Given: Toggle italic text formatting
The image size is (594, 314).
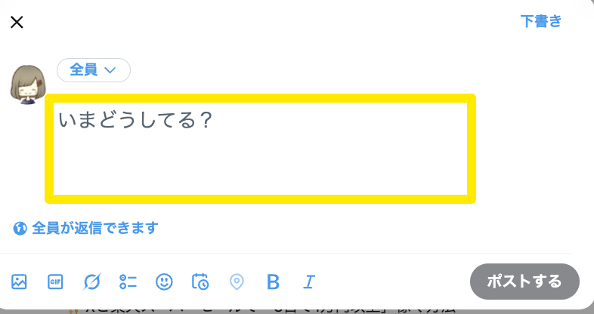Looking at the screenshot, I should [308, 282].
